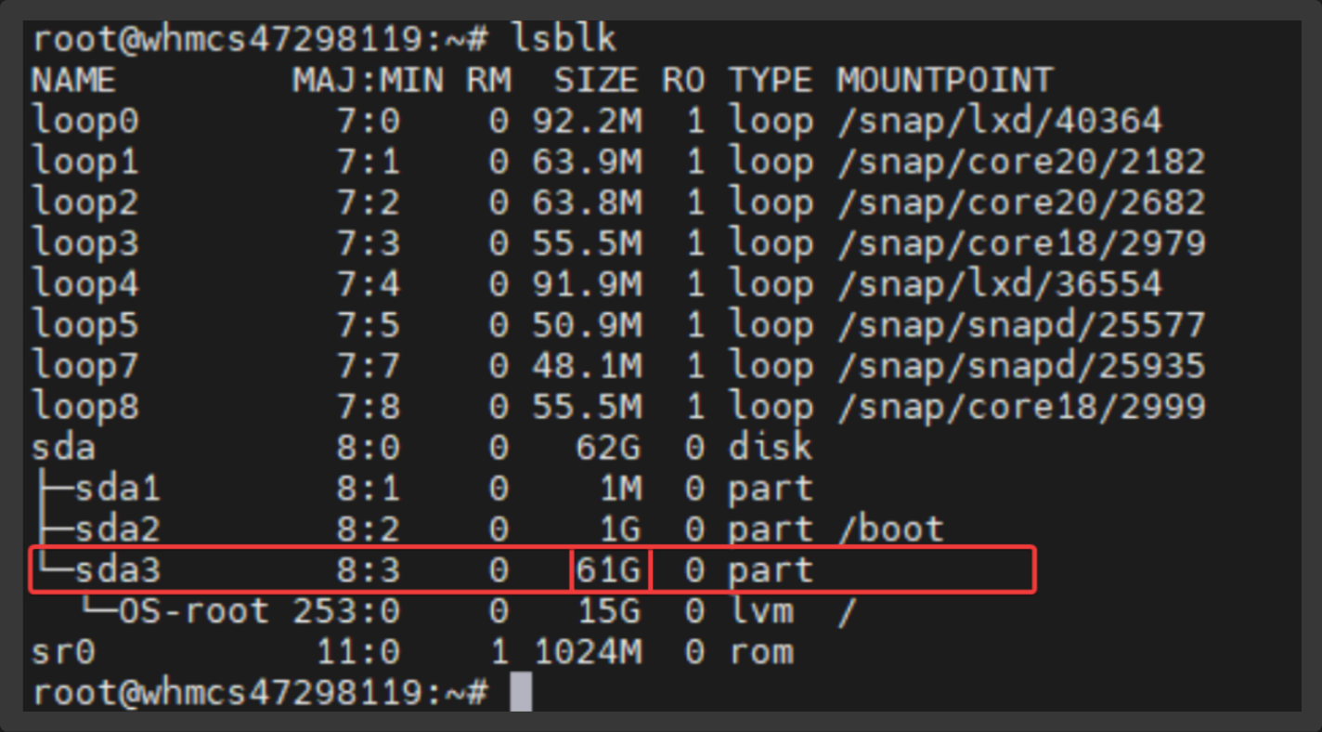Select the 92.2M size value
This screenshot has width=1322, height=732.
pos(587,122)
